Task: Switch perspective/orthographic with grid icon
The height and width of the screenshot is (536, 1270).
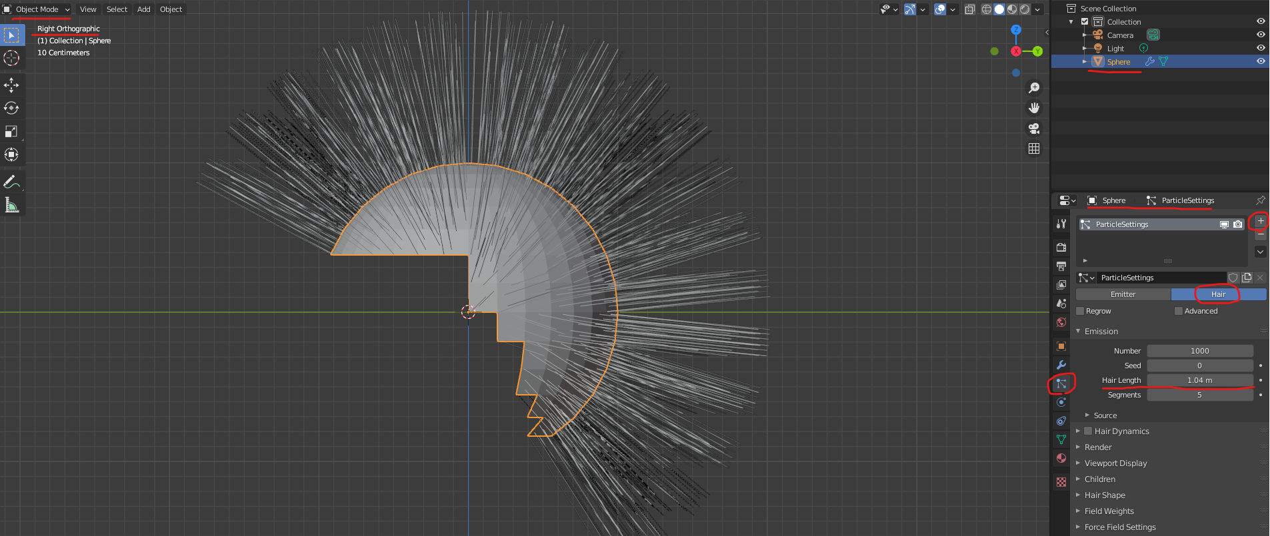Action: click(1034, 148)
